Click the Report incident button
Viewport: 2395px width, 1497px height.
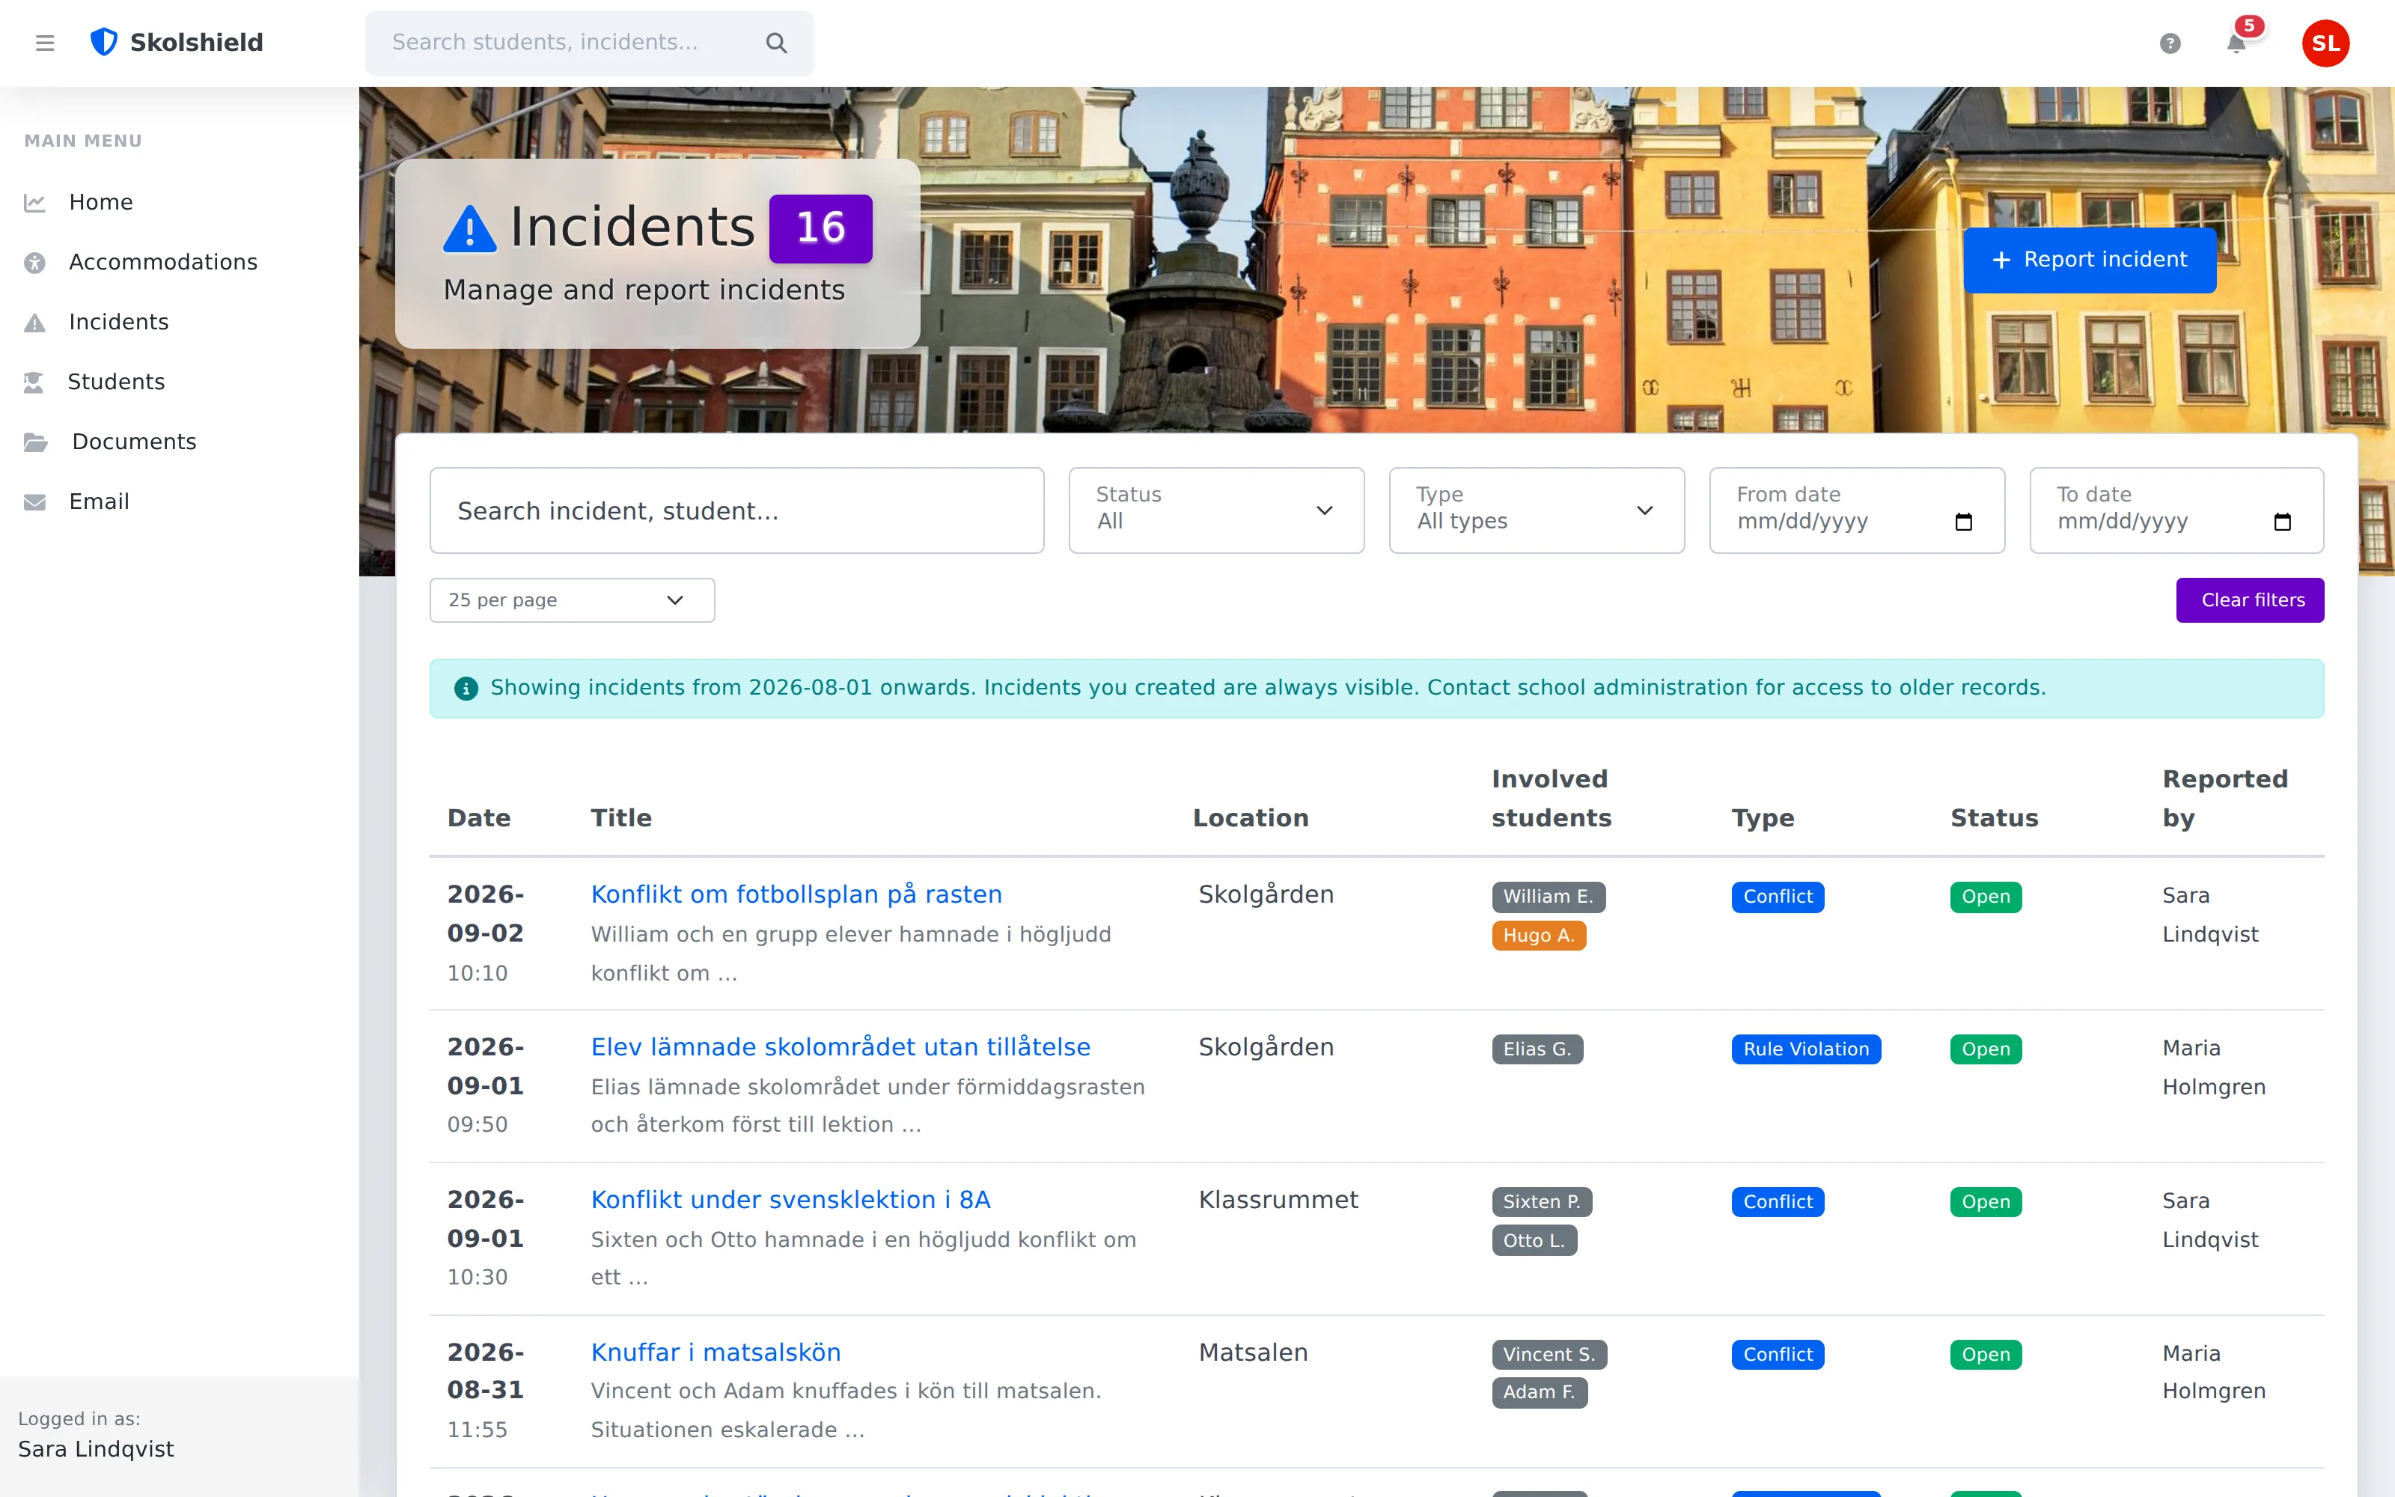tap(2089, 260)
